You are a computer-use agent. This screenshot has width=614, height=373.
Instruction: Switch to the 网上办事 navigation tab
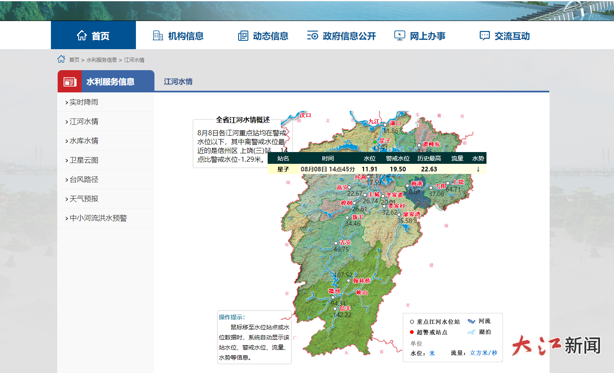[427, 36]
